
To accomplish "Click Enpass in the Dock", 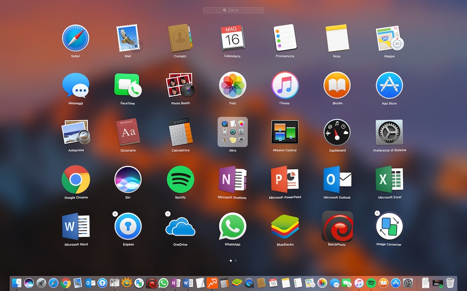I will tap(102, 283).
